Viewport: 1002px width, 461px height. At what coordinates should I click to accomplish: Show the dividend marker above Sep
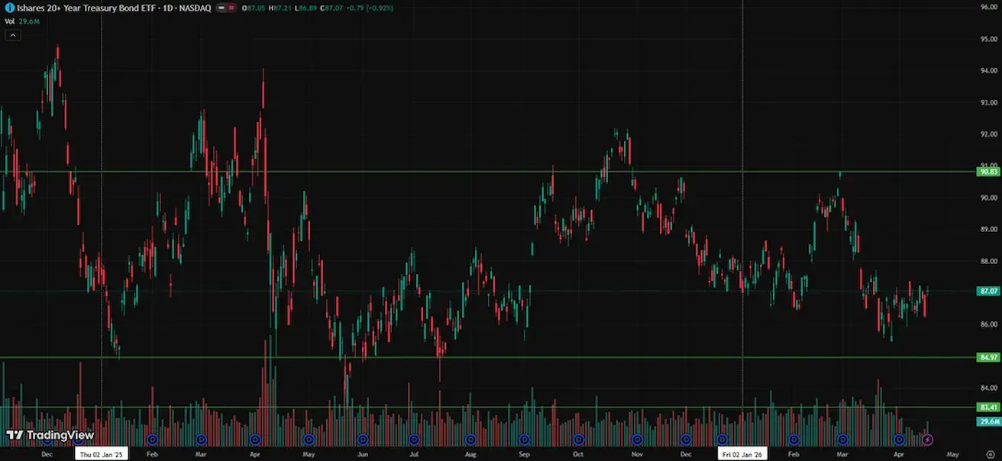[524, 440]
